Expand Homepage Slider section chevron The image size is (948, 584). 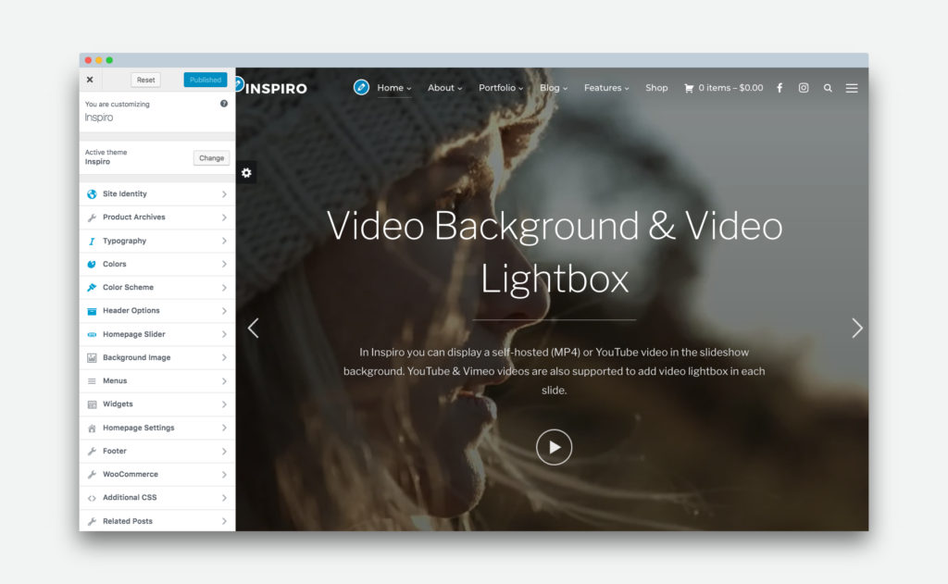point(224,334)
